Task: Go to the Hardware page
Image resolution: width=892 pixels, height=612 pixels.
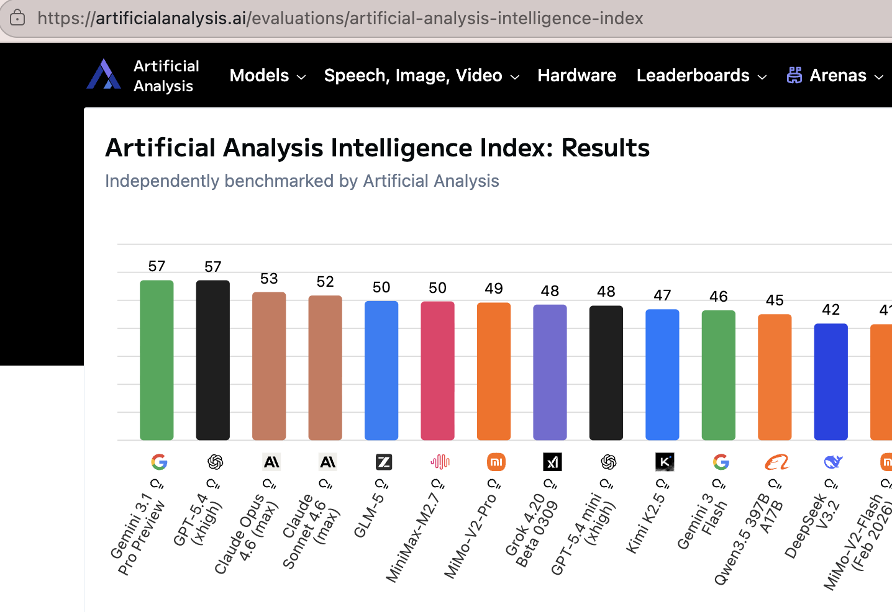Action: coord(577,76)
